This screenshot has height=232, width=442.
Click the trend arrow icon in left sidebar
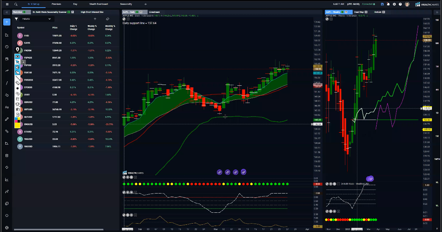[7, 71]
